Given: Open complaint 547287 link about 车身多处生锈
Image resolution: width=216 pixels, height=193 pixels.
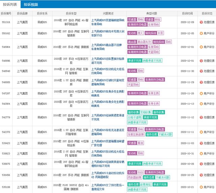Looking at the screenshot, I should [108, 93].
